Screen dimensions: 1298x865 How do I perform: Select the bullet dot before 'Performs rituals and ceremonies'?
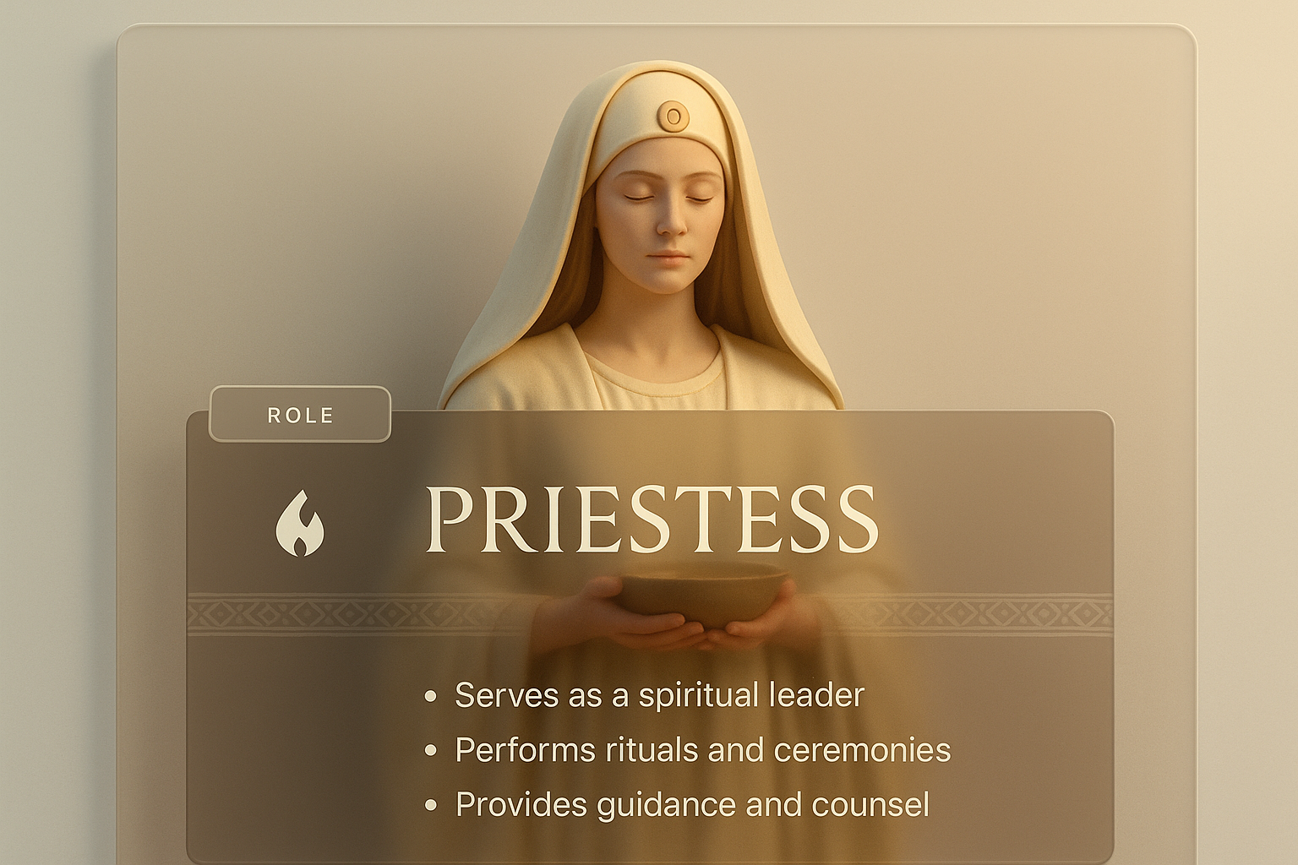[x=431, y=750]
